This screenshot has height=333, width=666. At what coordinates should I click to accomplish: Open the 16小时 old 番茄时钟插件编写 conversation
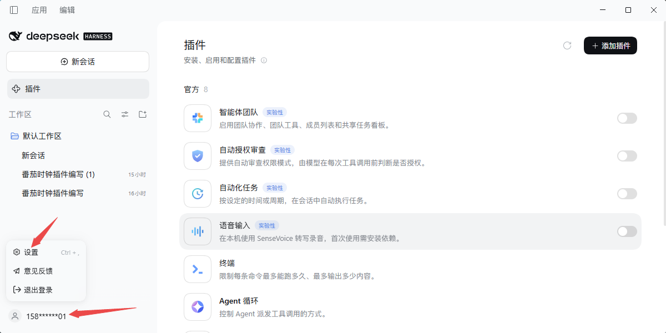[x=78, y=194]
